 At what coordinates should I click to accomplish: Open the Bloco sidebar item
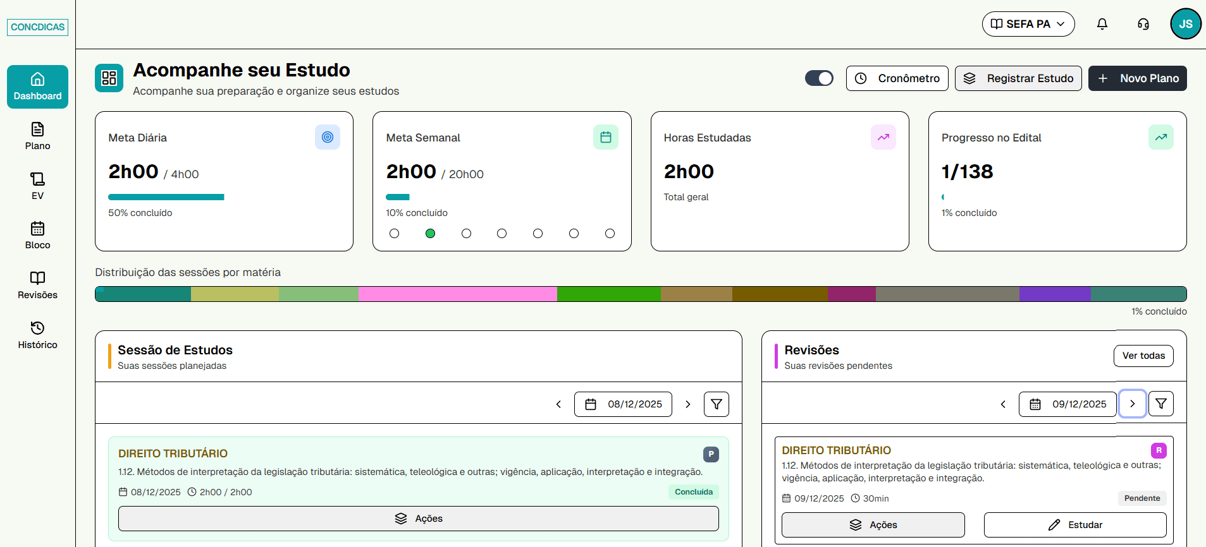pos(38,236)
